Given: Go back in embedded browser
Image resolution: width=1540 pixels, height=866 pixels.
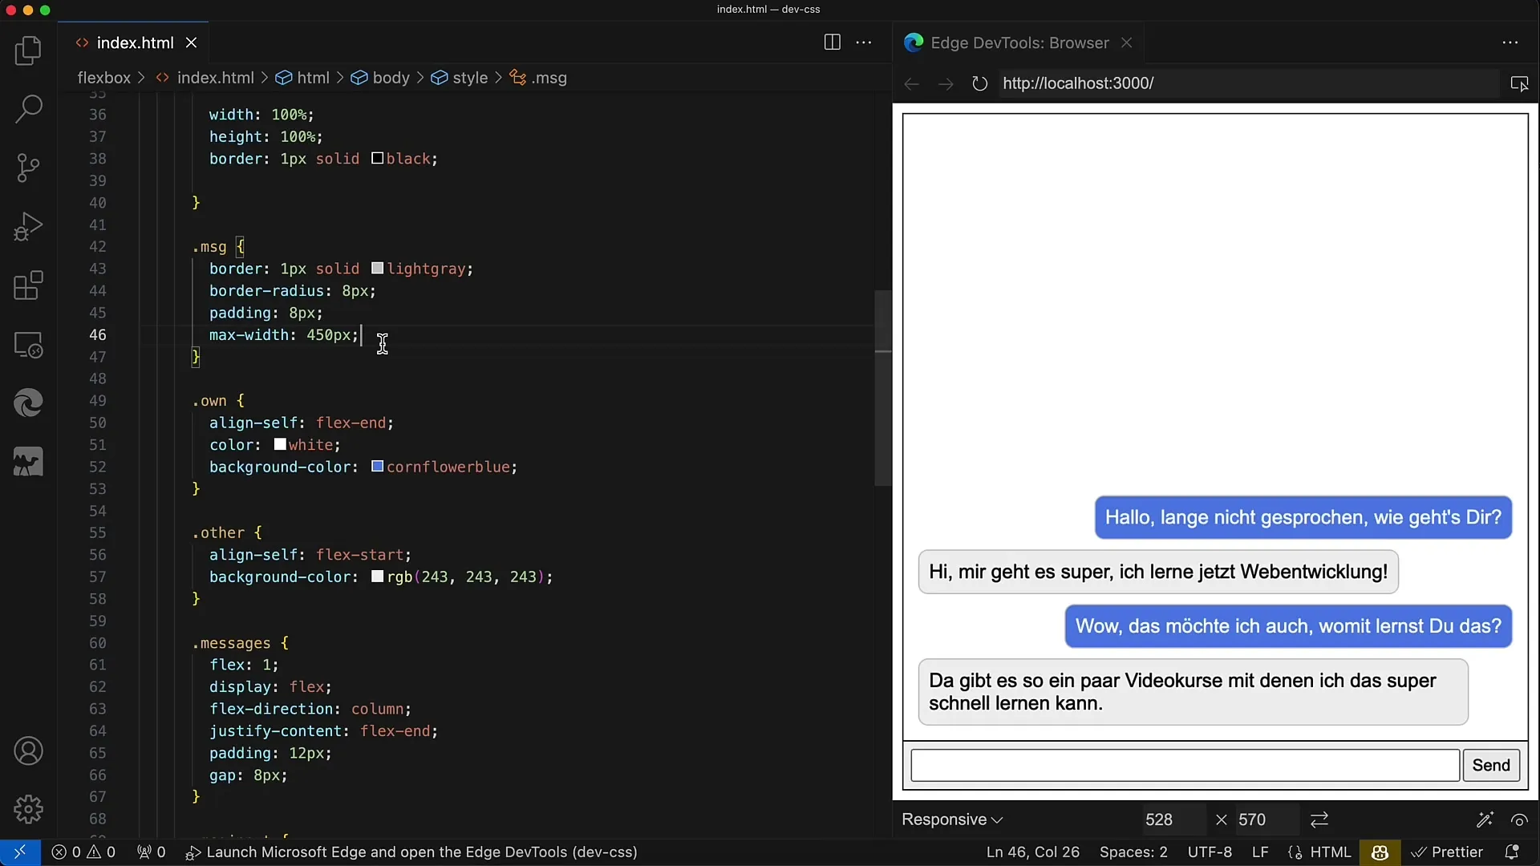Looking at the screenshot, I should [x=911, y=83].
